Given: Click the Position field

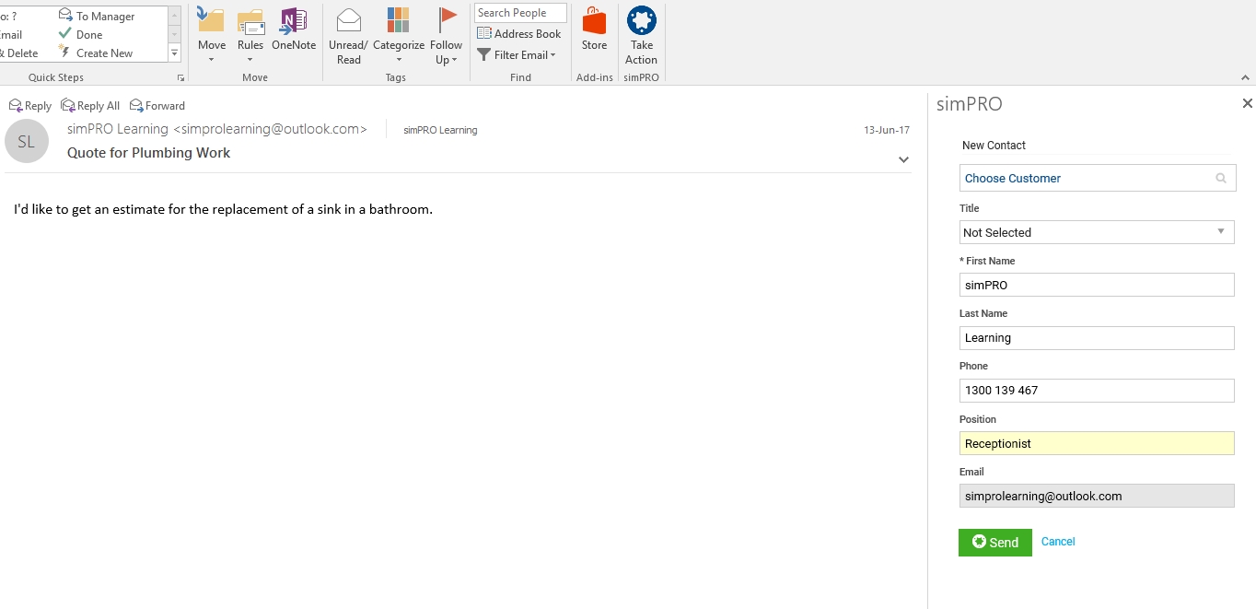Looking at the screenshot, I should pos(1097,443).
